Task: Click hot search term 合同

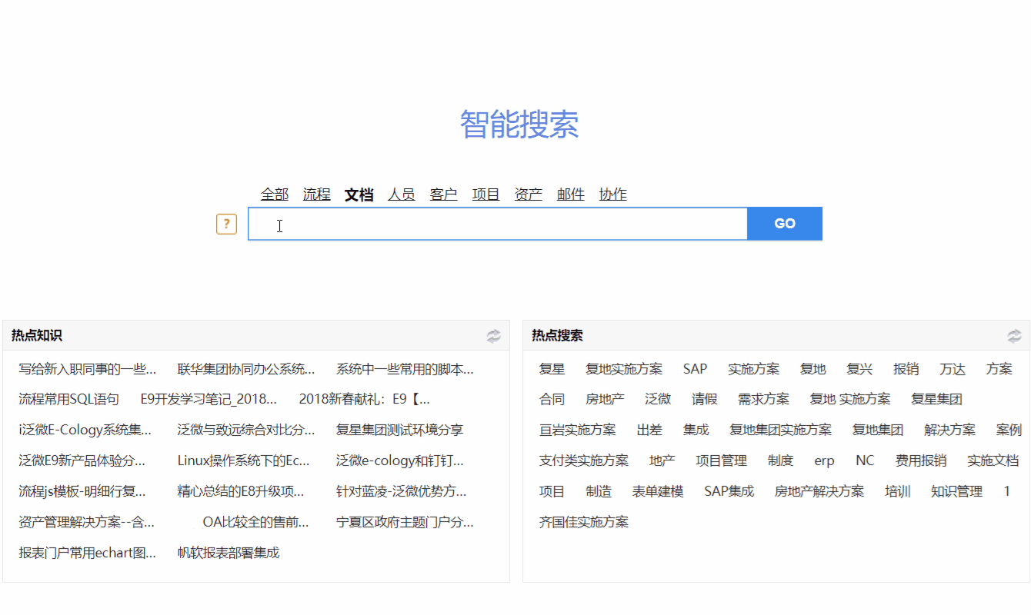Action: click(552, 400)
